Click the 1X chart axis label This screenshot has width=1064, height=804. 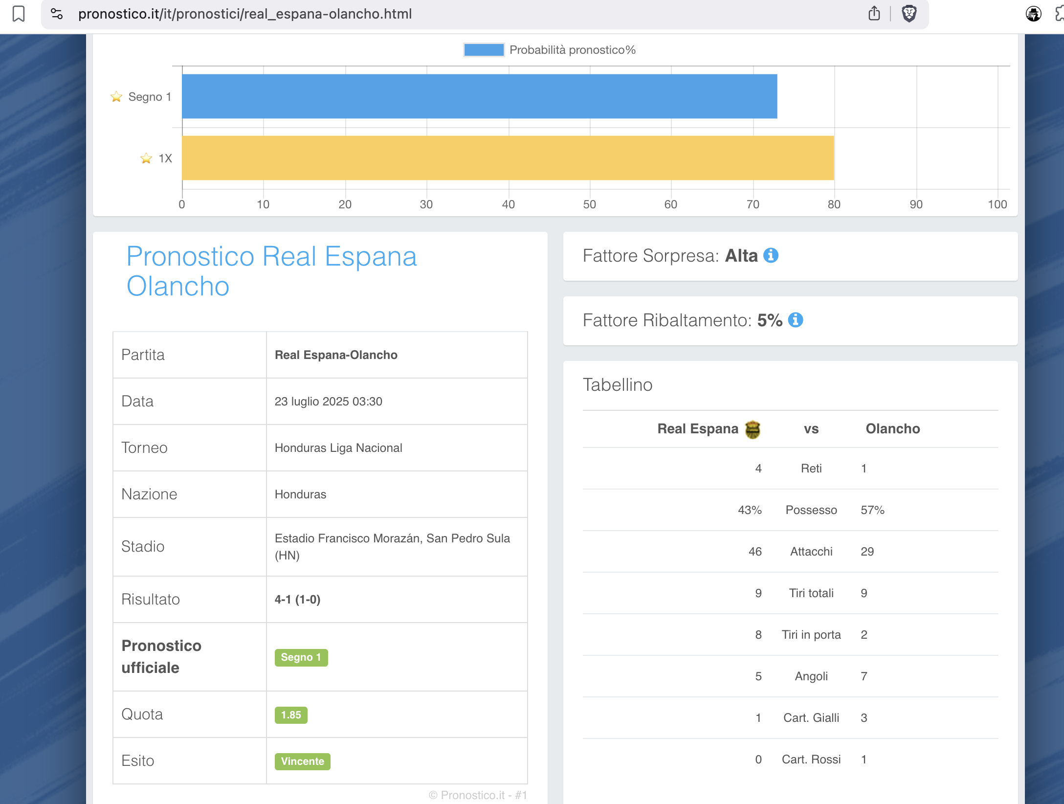[165, 158]
